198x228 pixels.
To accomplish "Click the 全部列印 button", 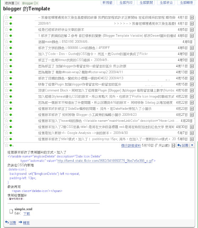I will point(126,2).
